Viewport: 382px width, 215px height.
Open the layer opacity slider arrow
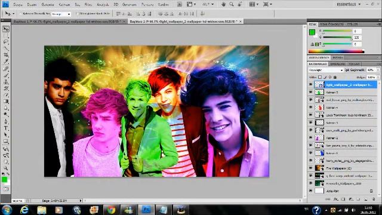click(378, 70)
